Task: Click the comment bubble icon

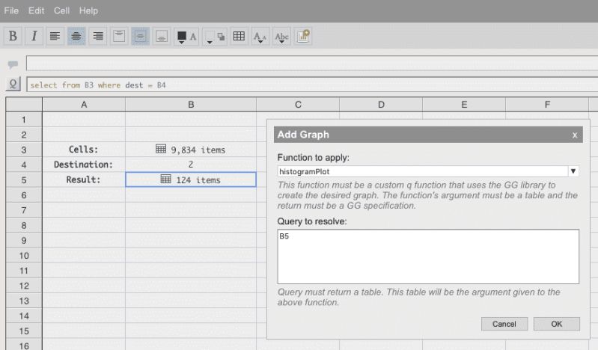Action: pyautogui.click(x=13, y=64)
